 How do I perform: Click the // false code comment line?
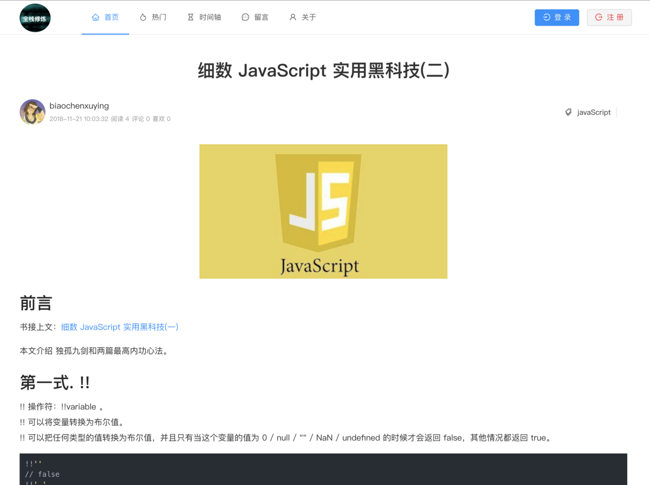(42, 474)
